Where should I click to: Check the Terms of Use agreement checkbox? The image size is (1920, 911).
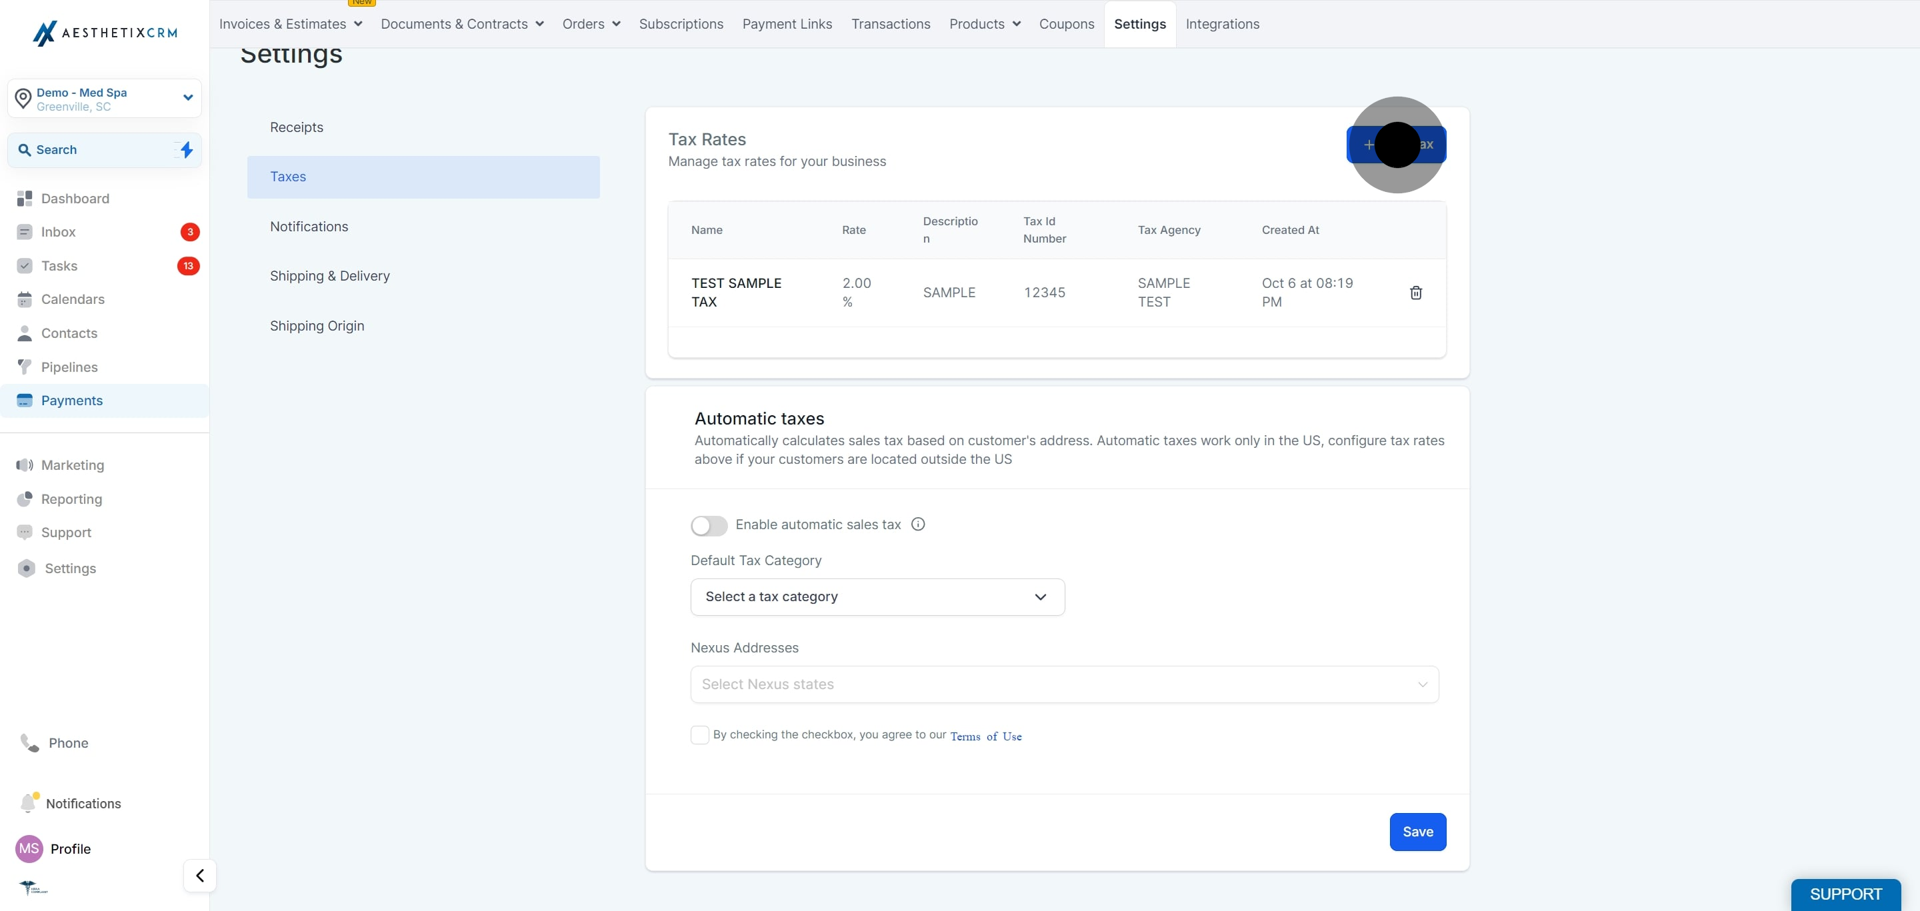point(699,735)
